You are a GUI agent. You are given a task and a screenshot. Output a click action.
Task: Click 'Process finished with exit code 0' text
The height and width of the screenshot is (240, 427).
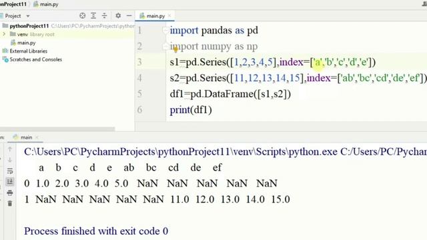[x=96, y=231]
